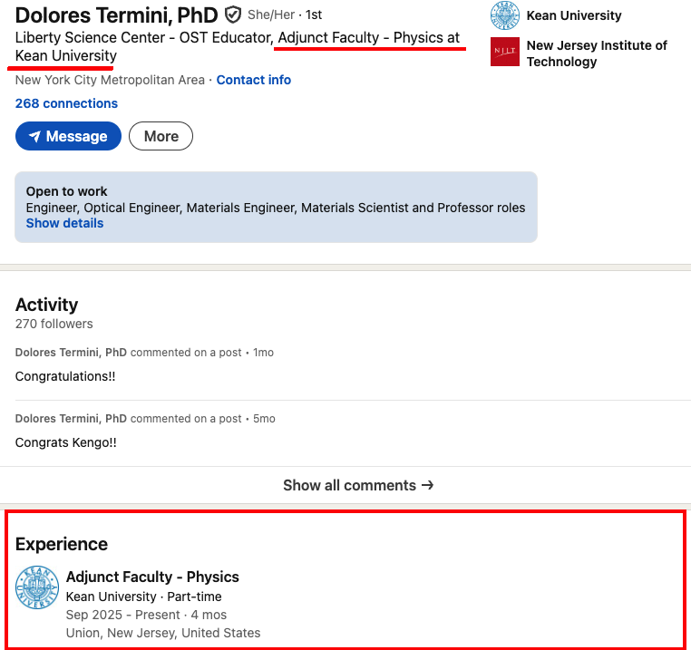Image resolution: width=691 pixels, height=650 pixels.
Task: Click the Kean University logo in the Experience section
Action: click(x=37, y=587)
